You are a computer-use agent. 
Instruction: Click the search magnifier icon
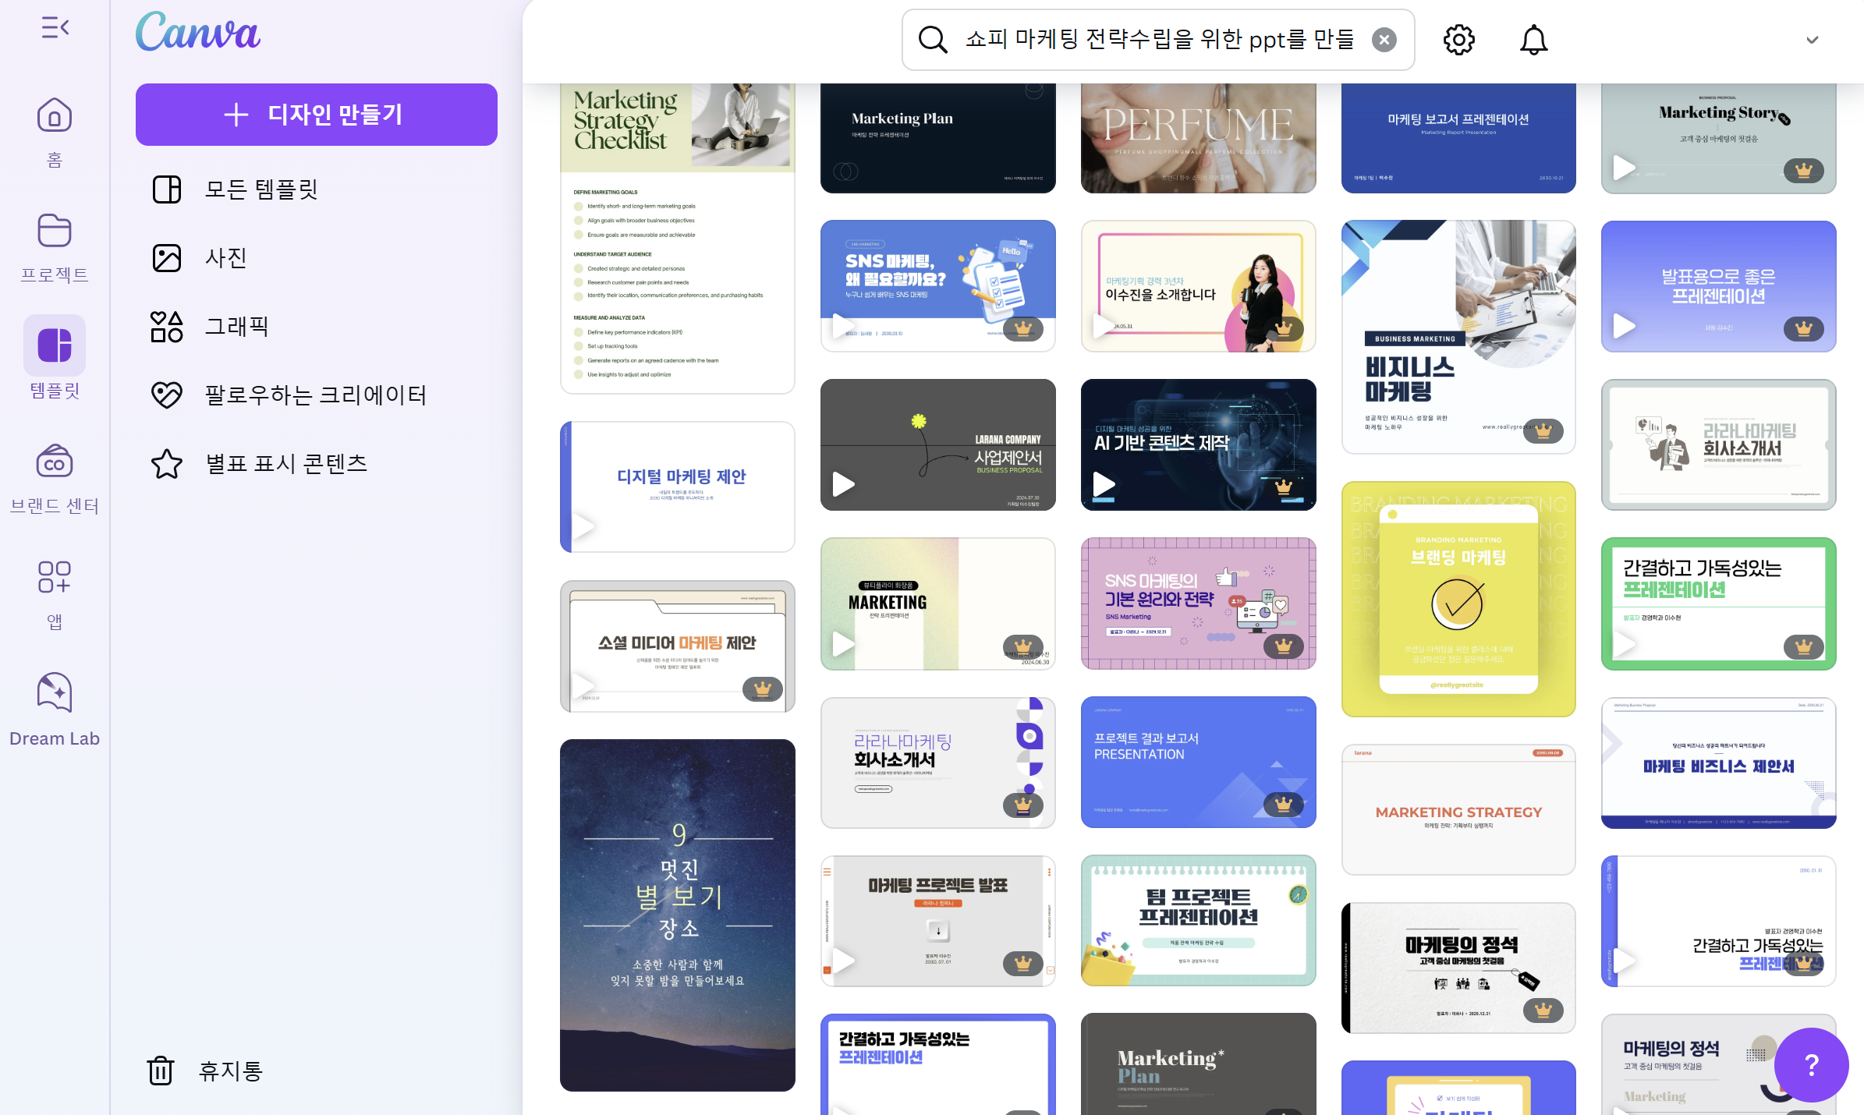pos(933,39)
